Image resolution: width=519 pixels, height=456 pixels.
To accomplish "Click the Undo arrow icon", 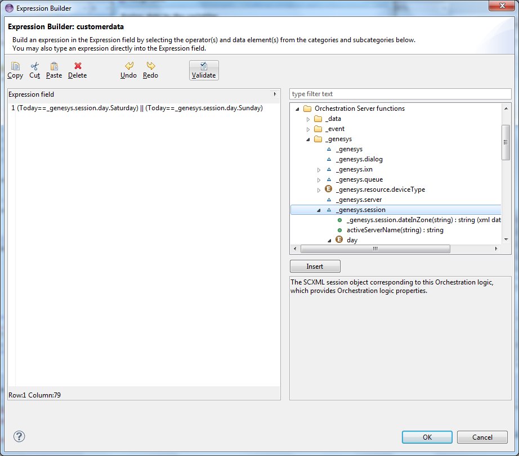I will click(129, 65).
